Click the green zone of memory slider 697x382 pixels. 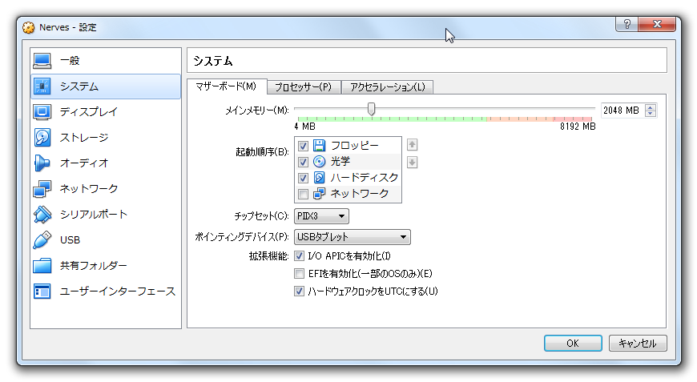point(392,119)
